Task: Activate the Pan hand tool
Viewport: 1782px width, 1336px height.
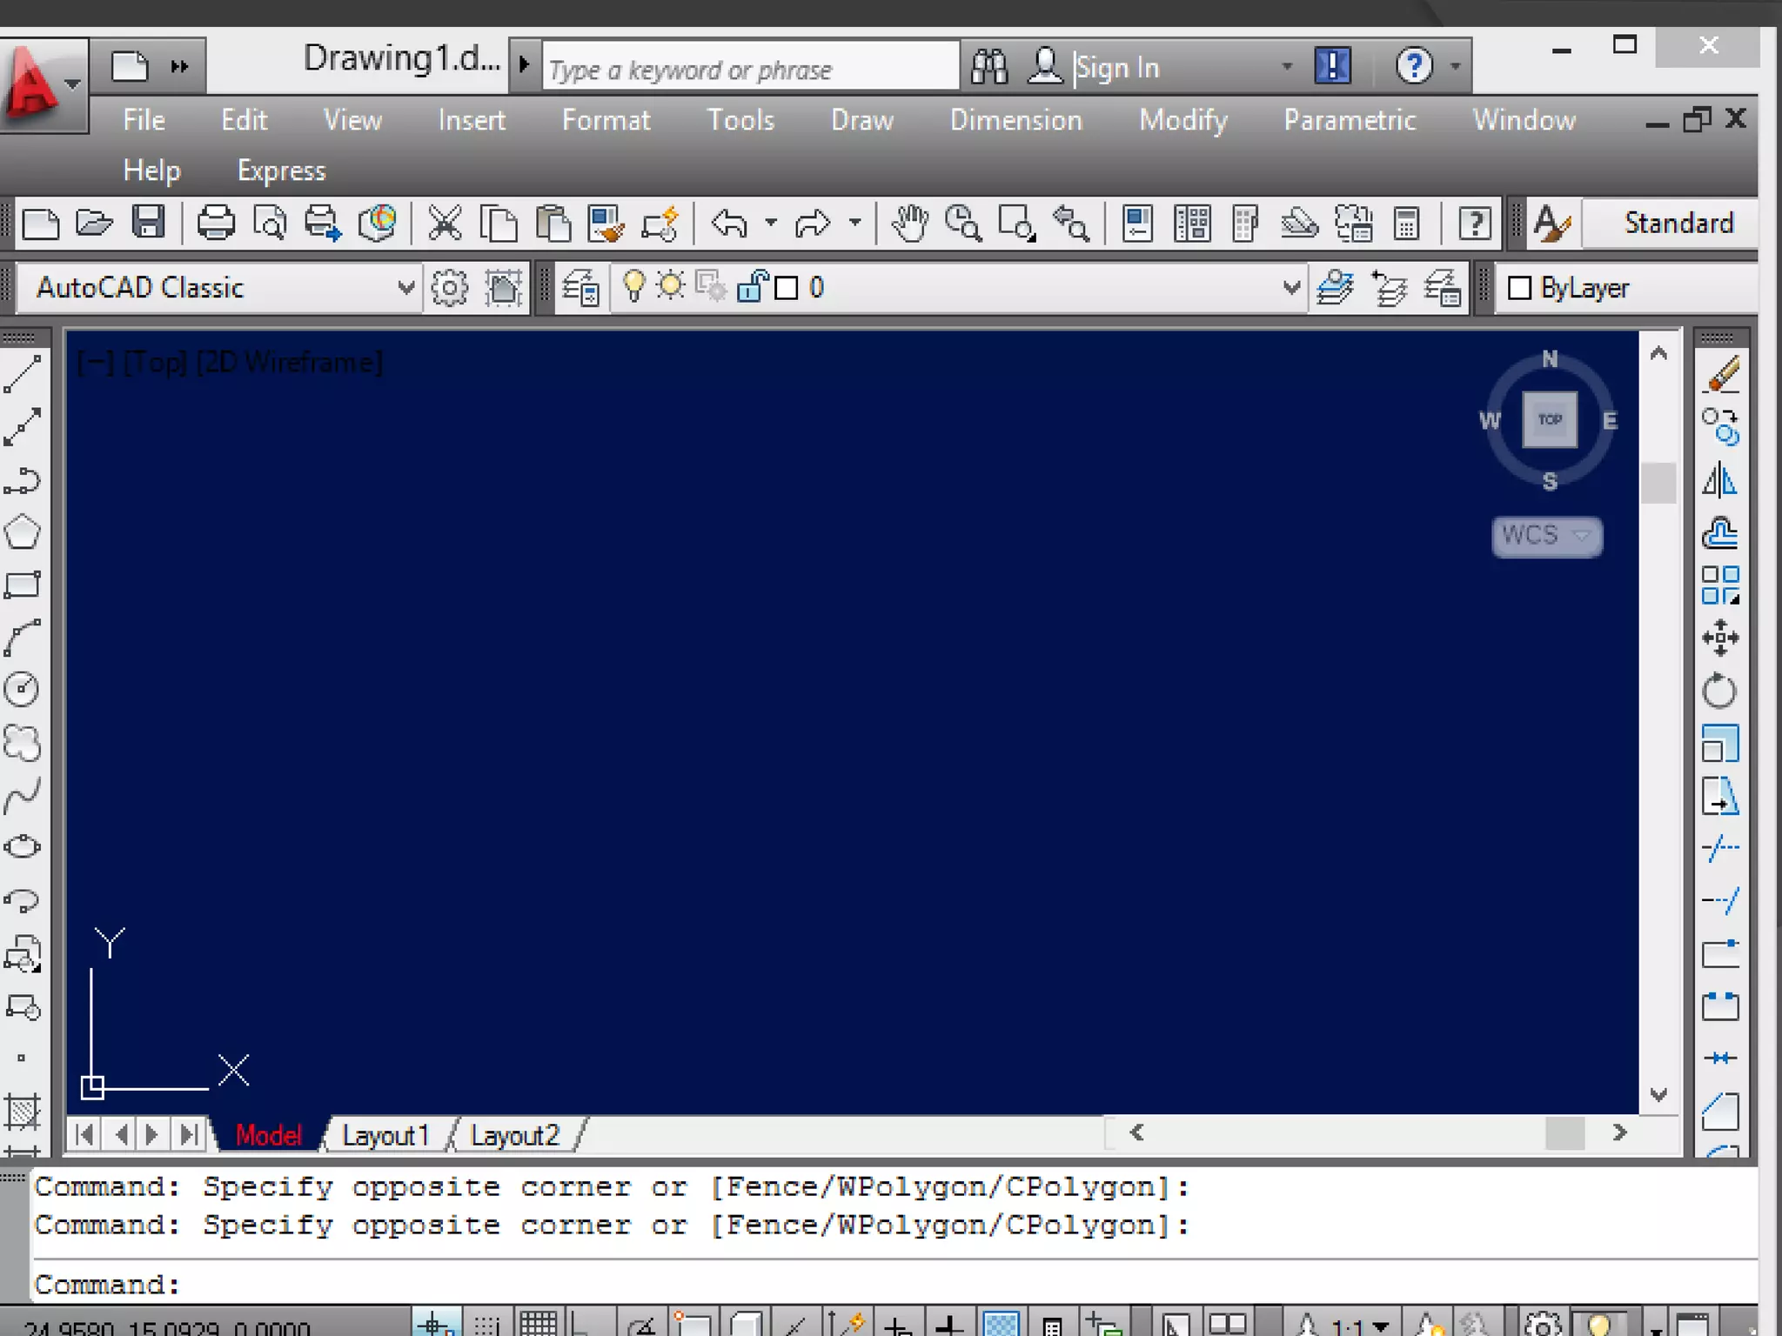Action: click(x=909, y=224)
